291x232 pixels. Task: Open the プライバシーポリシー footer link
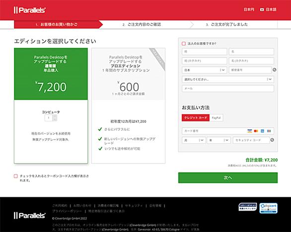point(67,211)
